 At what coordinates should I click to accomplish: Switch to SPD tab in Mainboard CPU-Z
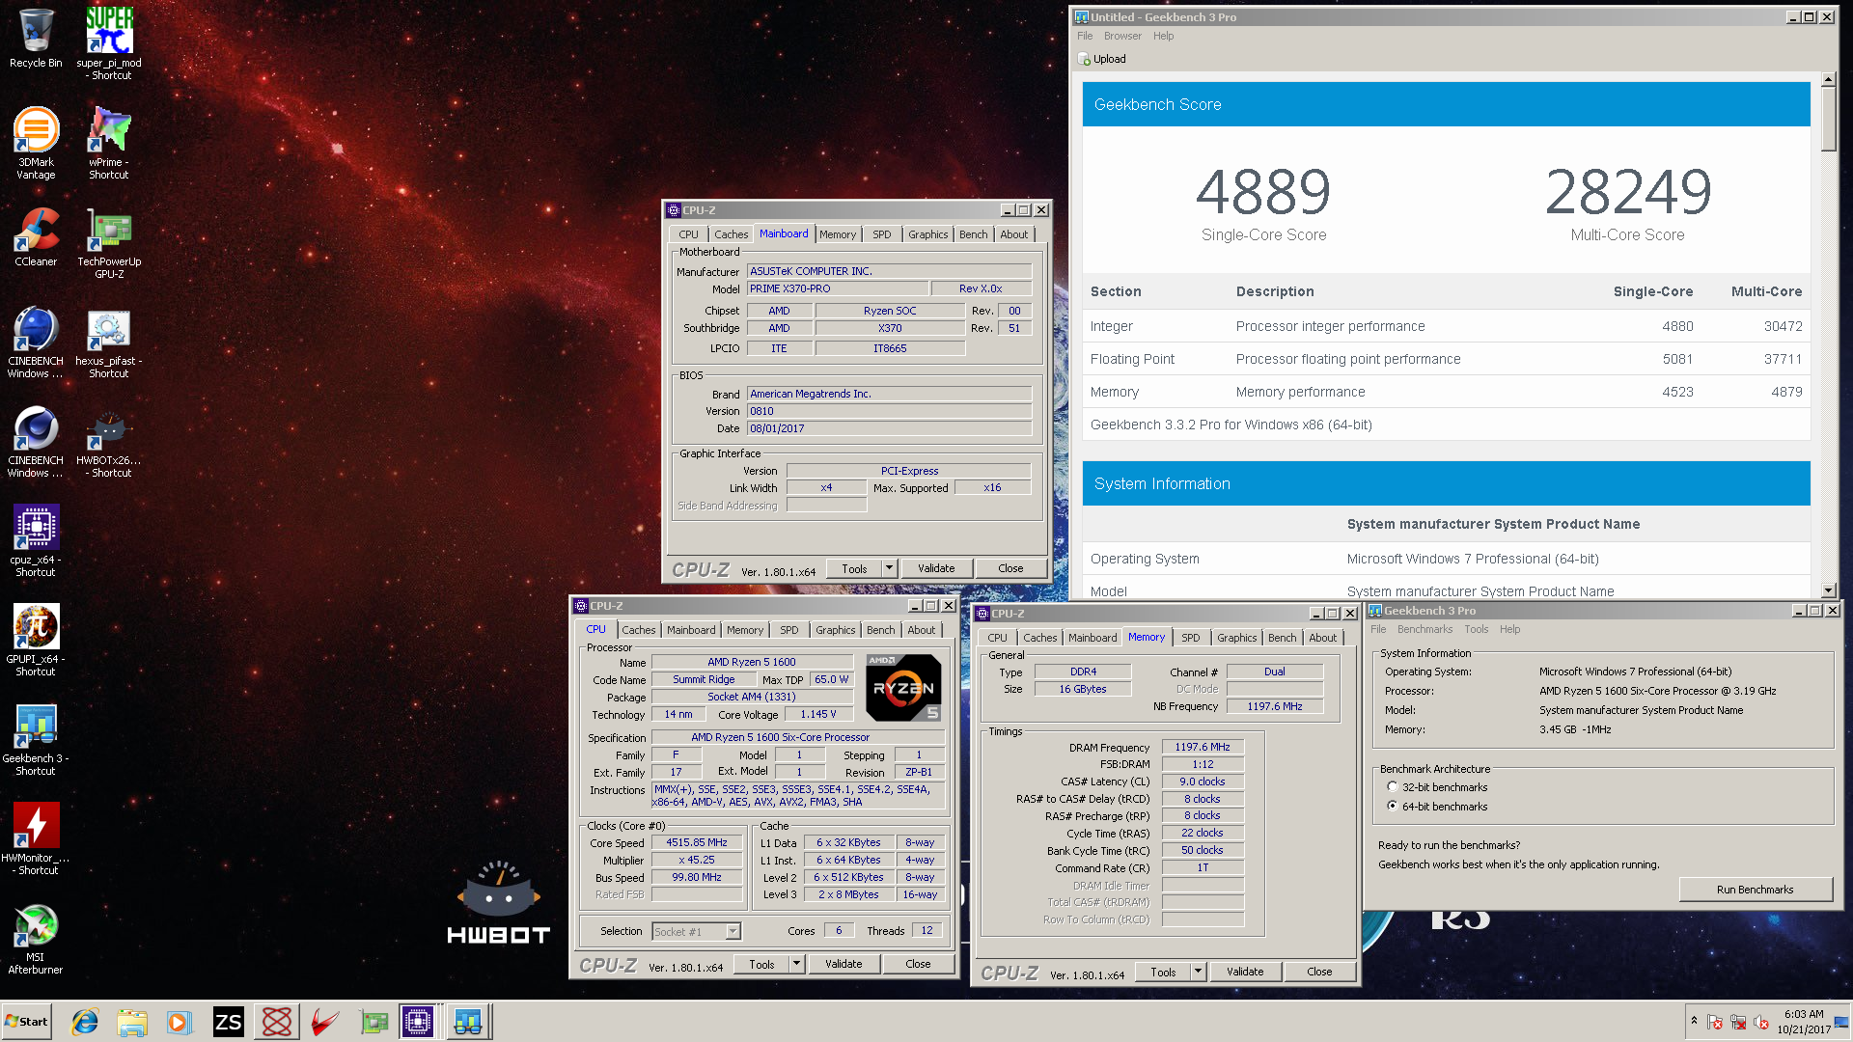coord(881,234)
